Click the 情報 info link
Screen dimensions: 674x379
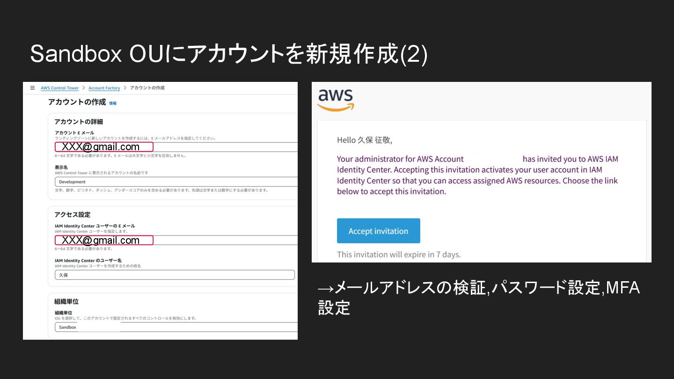(x=113, y=103)
